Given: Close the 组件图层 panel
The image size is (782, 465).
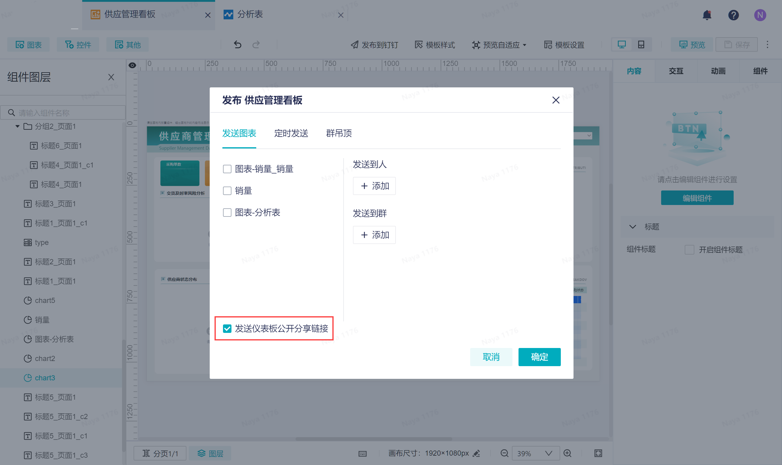Looking at the screenshot, I should pos(111,77).
